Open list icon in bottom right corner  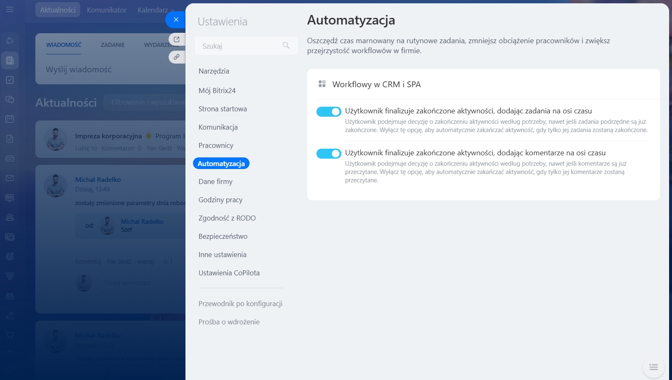click(x=653, y=367)
